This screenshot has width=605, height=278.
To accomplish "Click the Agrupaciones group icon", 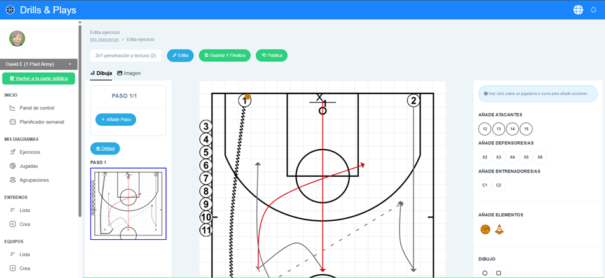I will coord(12,179).
